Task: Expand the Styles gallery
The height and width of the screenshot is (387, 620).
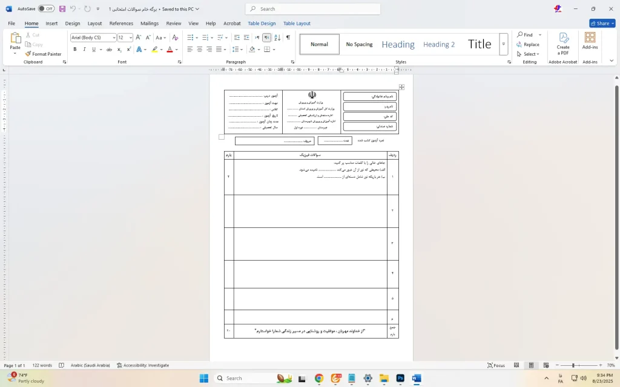Action: click(x=503, y=44)
